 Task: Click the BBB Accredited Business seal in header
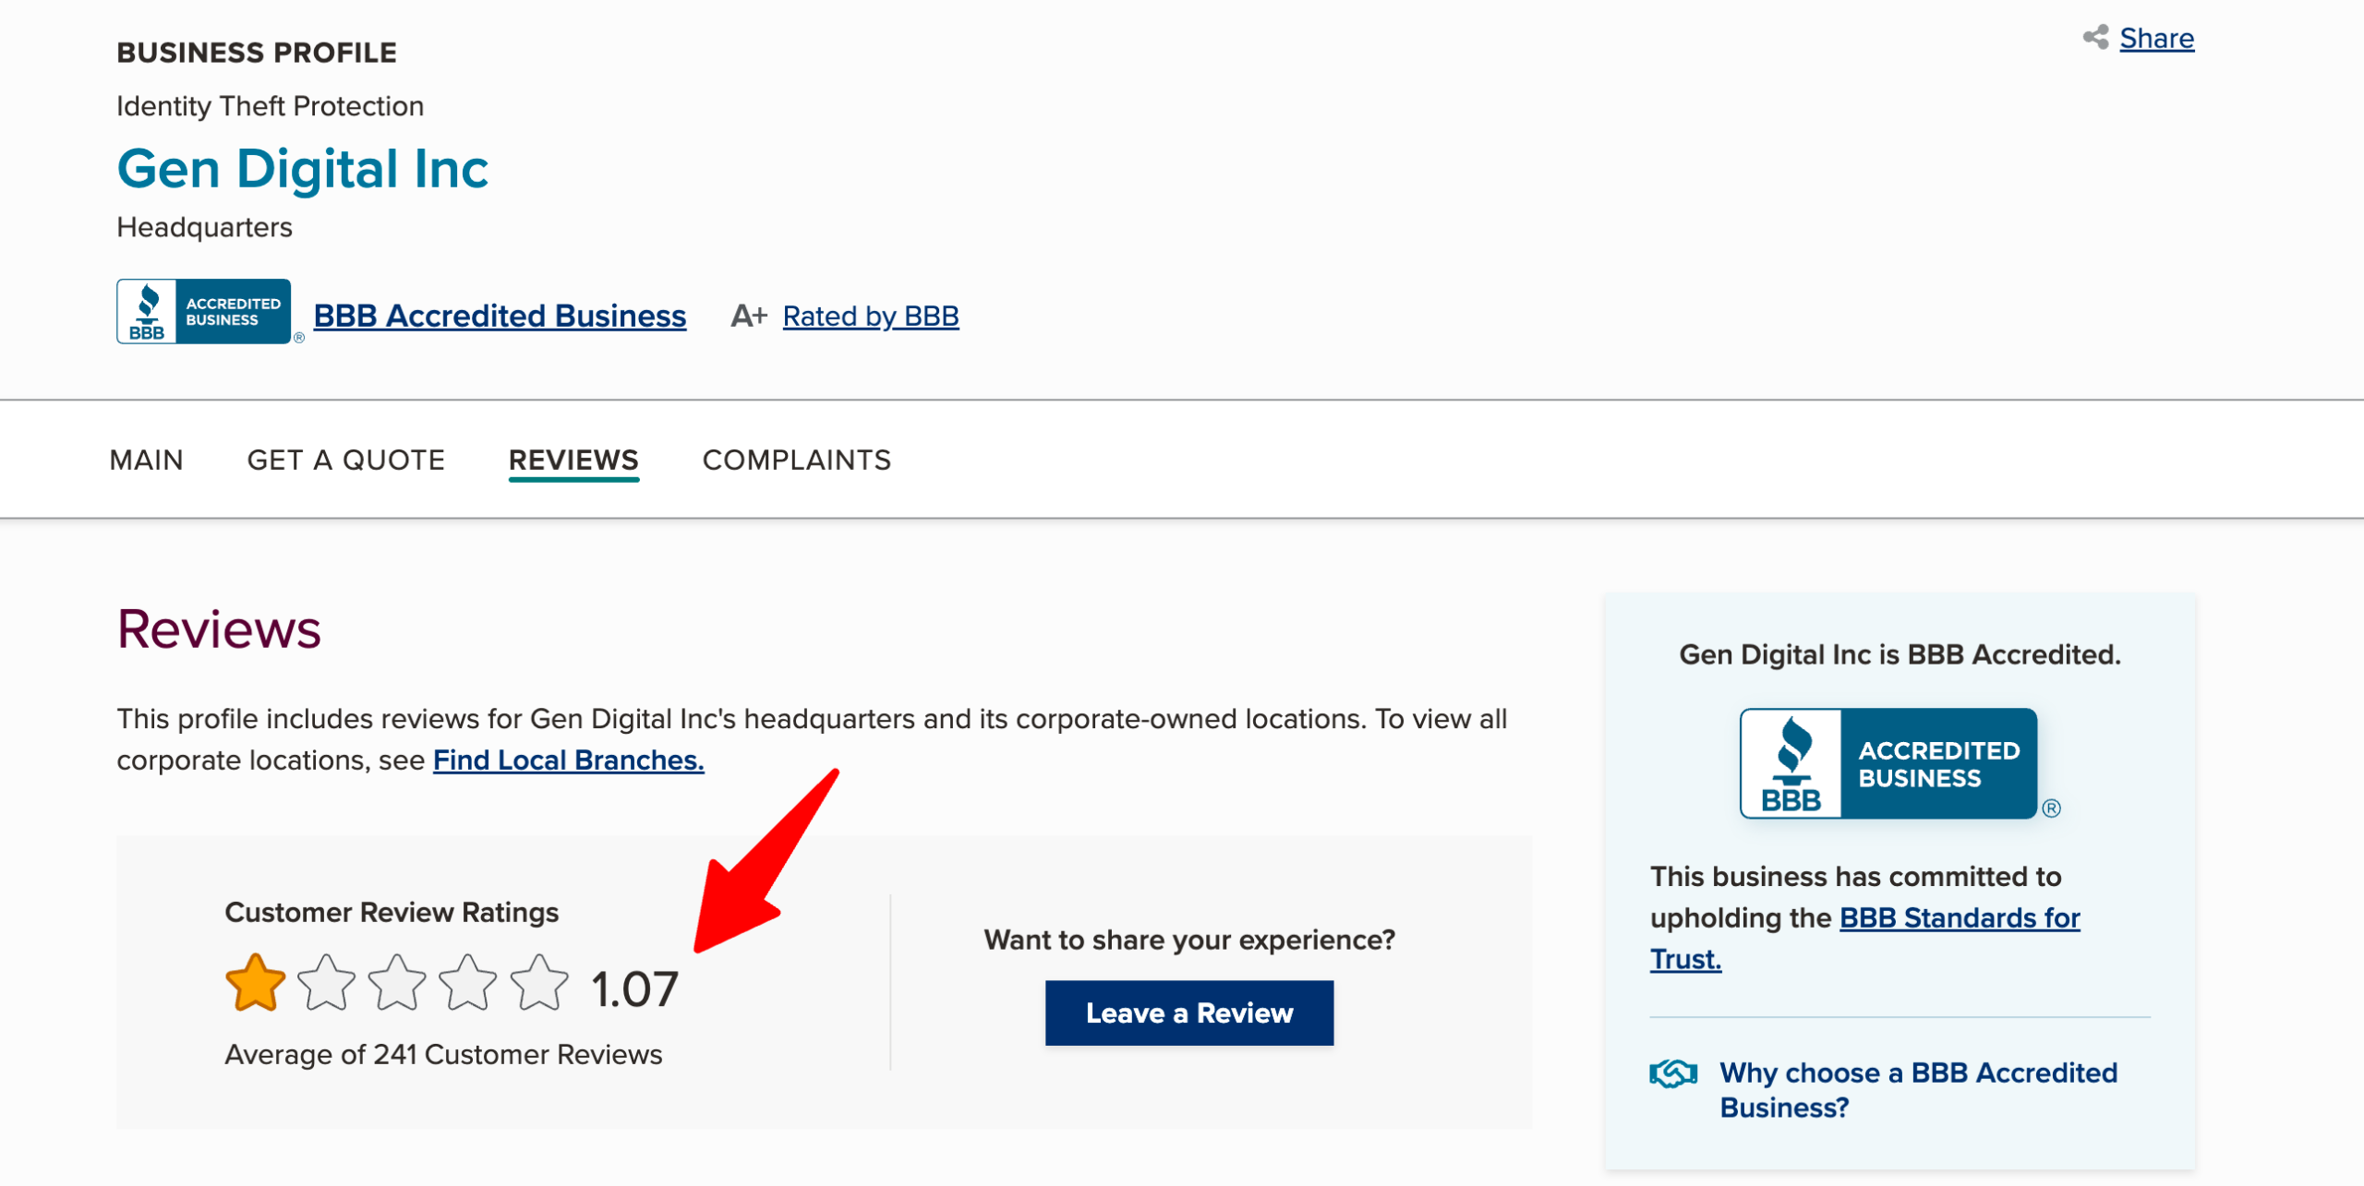point(204,312)
